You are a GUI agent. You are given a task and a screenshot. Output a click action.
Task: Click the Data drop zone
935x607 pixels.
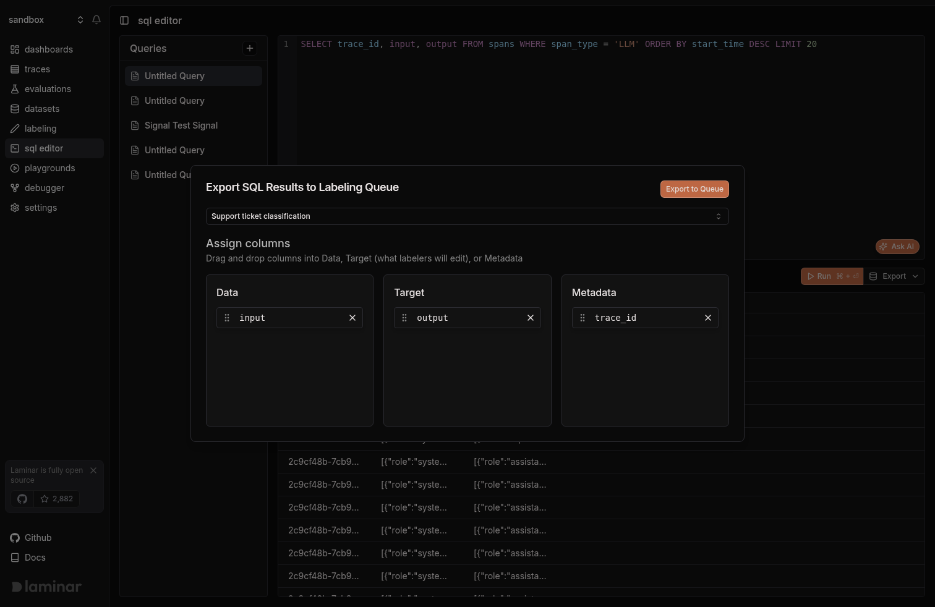(289, 350)
